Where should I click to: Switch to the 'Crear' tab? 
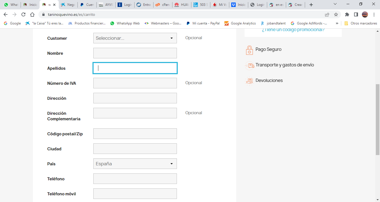tap(295, 5)
